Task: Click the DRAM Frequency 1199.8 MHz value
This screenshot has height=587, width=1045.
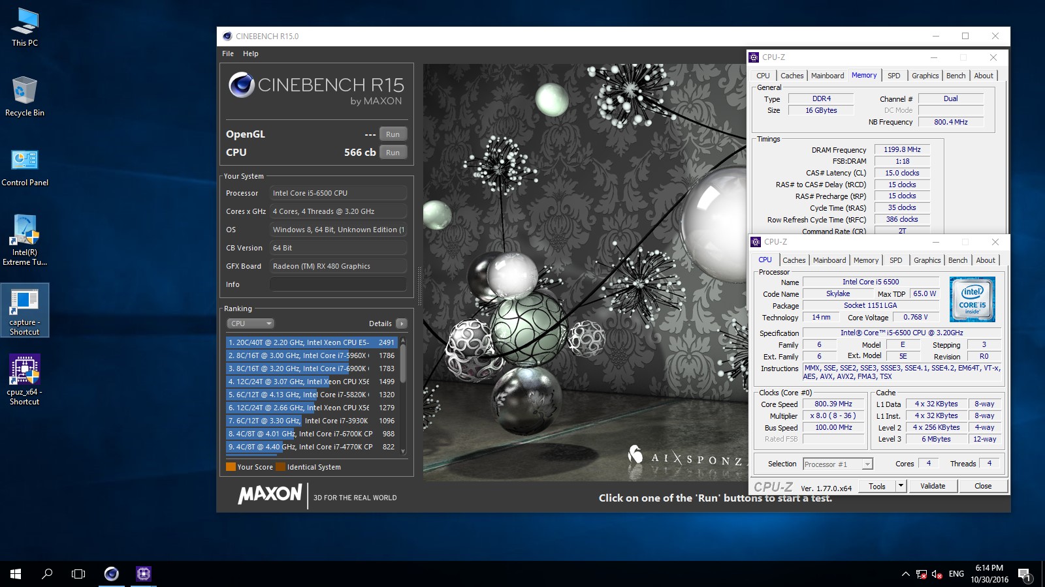Action: 902,150
